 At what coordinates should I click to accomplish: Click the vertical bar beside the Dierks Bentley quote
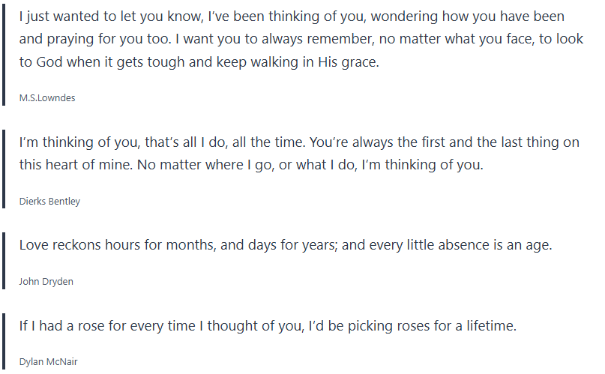pyautogui.click(x=4, y=169)
